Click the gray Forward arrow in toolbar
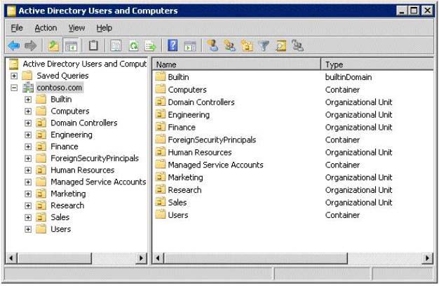Viewport: 439px width, 286px height. tap(31, 46)
